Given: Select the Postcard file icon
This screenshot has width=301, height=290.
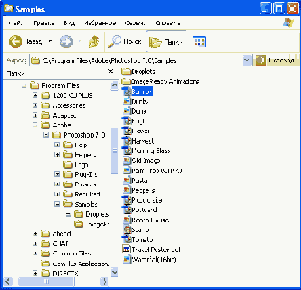Looking at the screenshot, I should pos(126,210).
